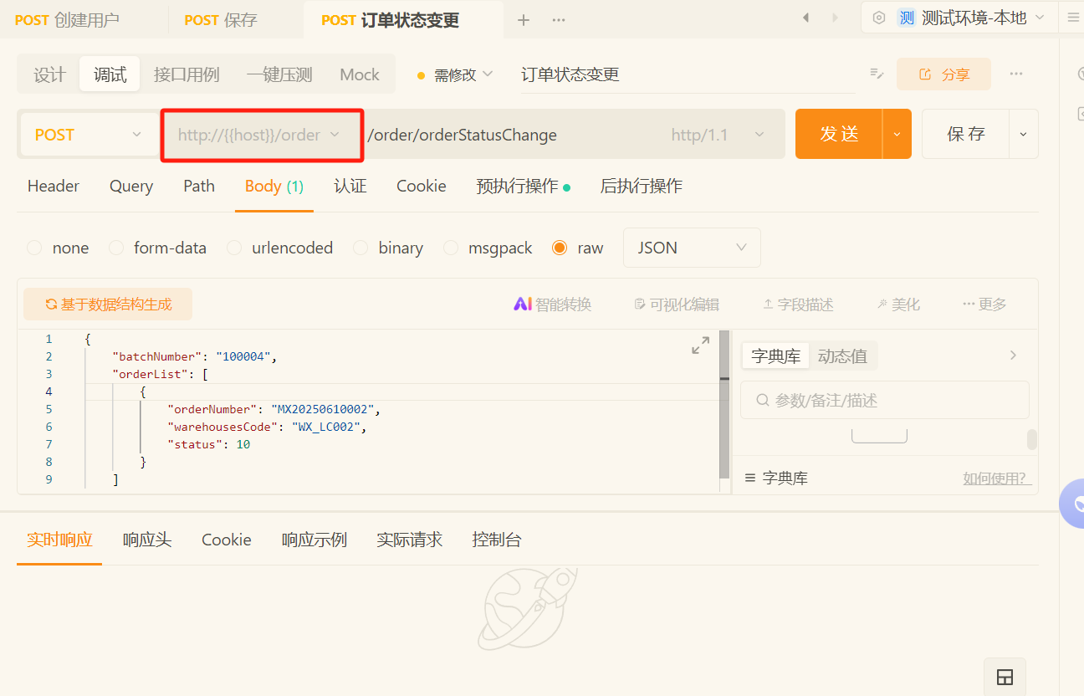1084x696 pixels.
Task: Switch to 一键压测 tab
Action: 279,74
